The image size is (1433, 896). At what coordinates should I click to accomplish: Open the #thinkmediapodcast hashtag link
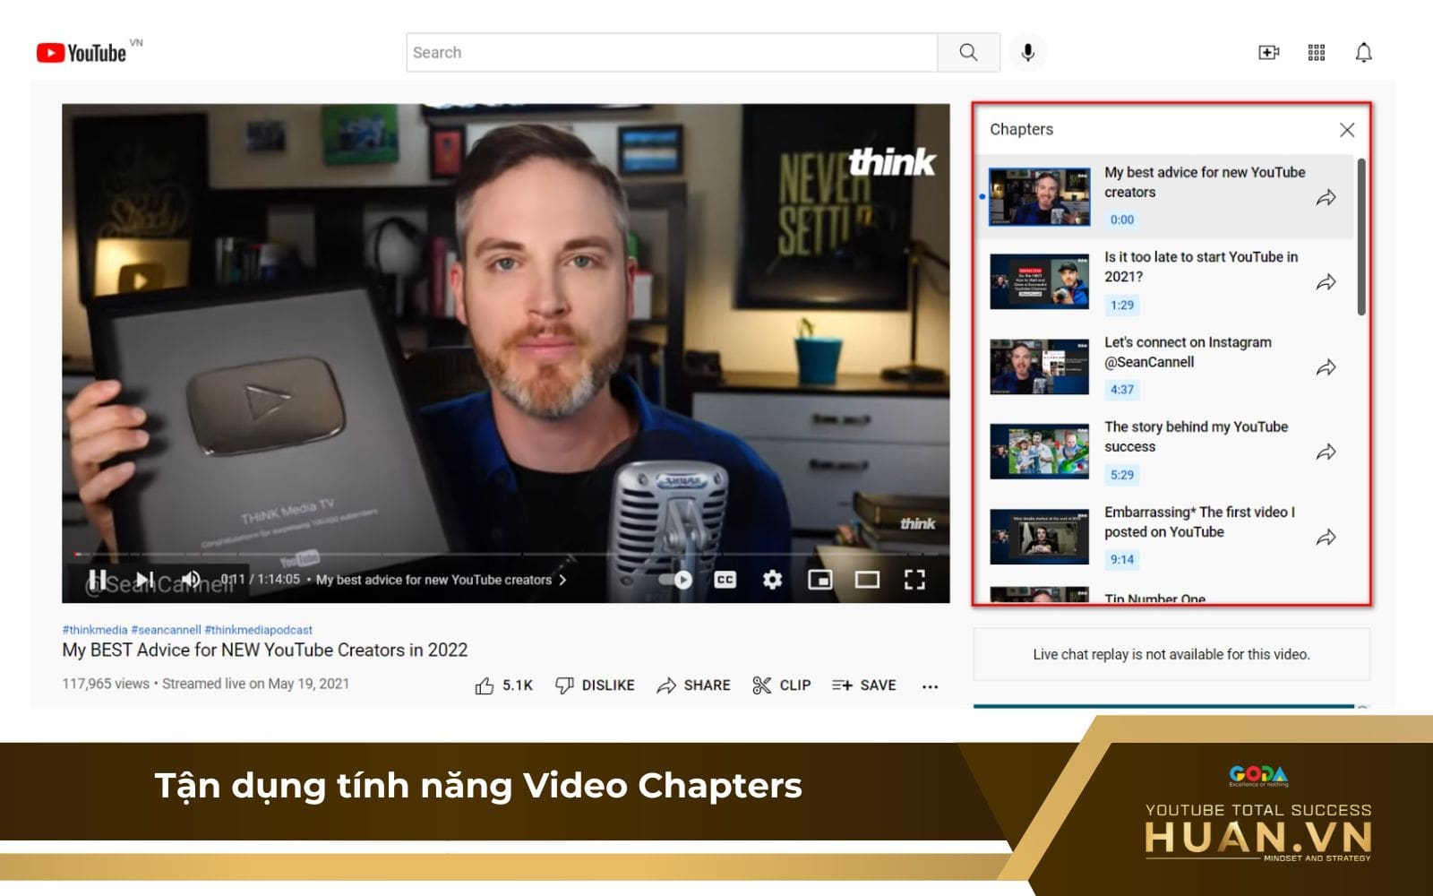click(259, 630)
